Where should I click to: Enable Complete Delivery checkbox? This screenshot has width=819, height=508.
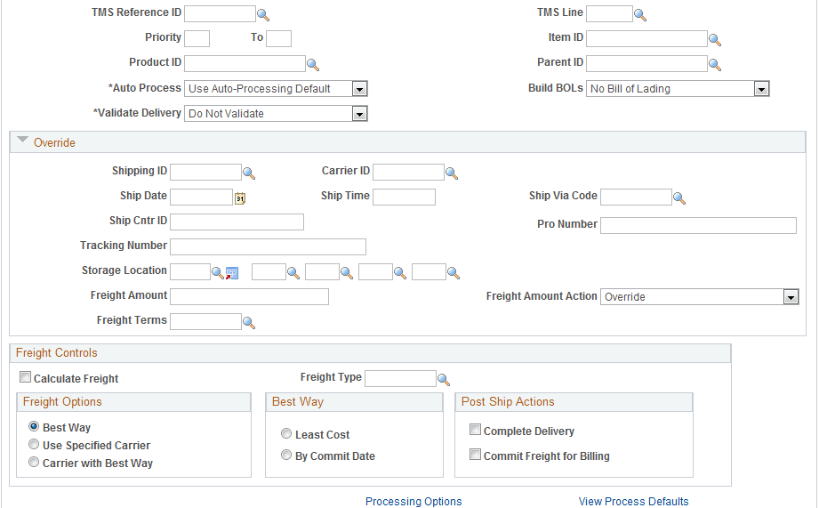coord(476,430)
